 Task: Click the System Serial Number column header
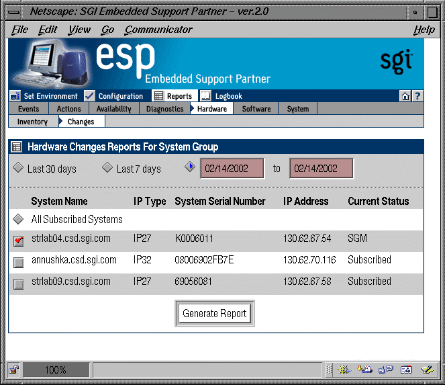(x=220, y=201)
